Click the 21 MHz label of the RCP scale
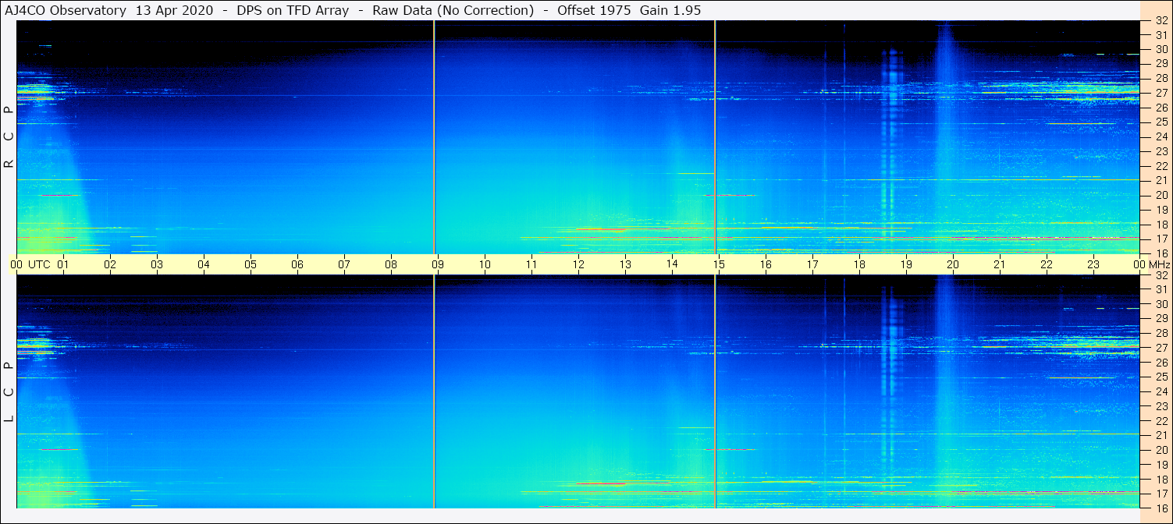Image resolution: width=1173 pixels, height=524 pixels. [x=1161, y=180]
